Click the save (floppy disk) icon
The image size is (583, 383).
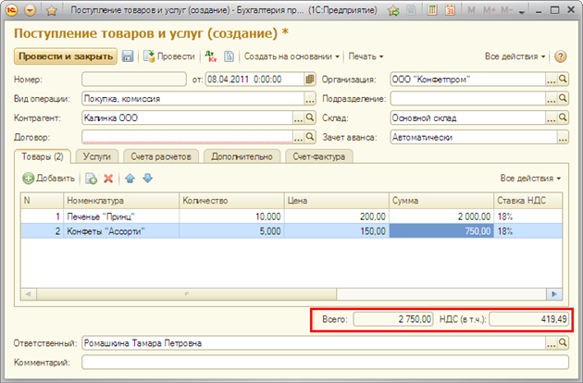pyautogui.click(x=128, y=56)
